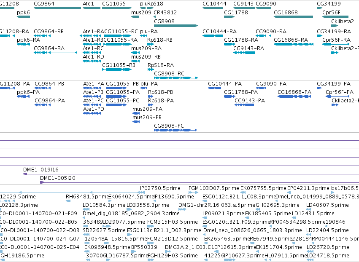This screenshot has height=262, width=359.
Task: Open transcript Cpr56F-RA
Action: tap(336, 44)
